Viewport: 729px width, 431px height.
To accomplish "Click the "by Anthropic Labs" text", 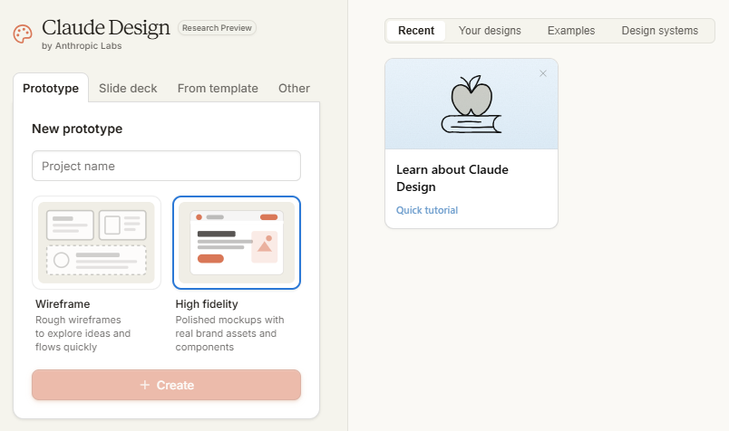I will tap(82, 46).
